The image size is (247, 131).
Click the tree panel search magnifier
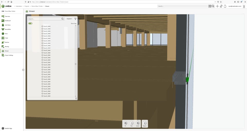click(63, 19)
